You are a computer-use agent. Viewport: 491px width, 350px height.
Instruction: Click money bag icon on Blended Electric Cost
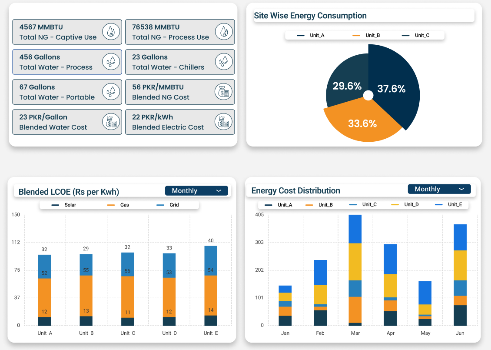224,122
